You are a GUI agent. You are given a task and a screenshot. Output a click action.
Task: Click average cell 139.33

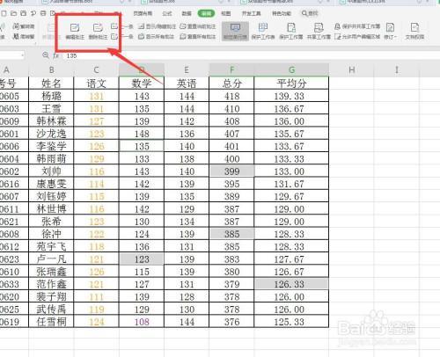[291, 96]
